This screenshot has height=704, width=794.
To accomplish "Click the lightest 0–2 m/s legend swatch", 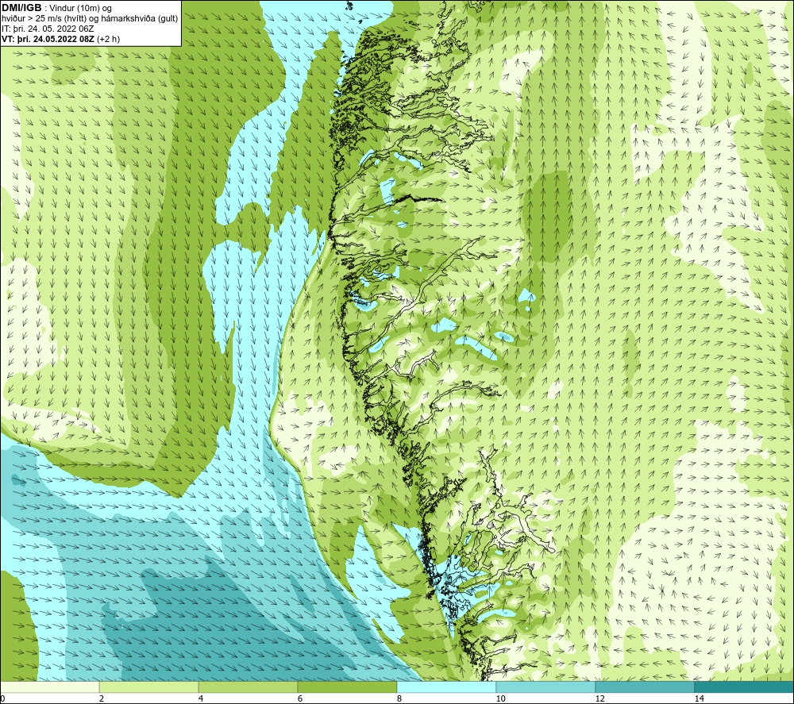I will click(49, 687).
